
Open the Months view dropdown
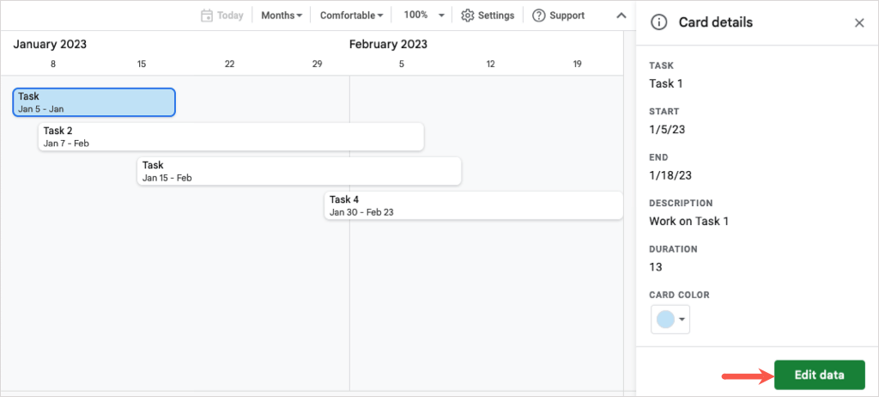(282, 15)
